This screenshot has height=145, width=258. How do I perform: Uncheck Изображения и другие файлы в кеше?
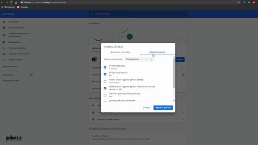pos(105,88)
